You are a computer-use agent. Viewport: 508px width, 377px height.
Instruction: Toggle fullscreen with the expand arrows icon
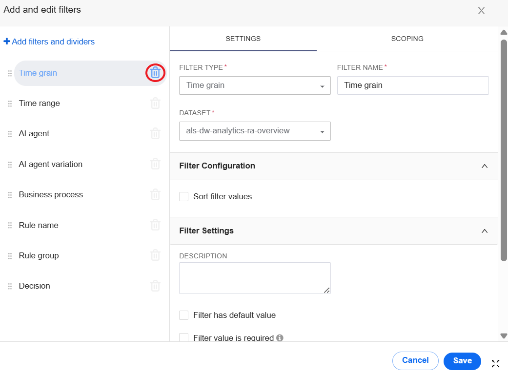(495, 363)
